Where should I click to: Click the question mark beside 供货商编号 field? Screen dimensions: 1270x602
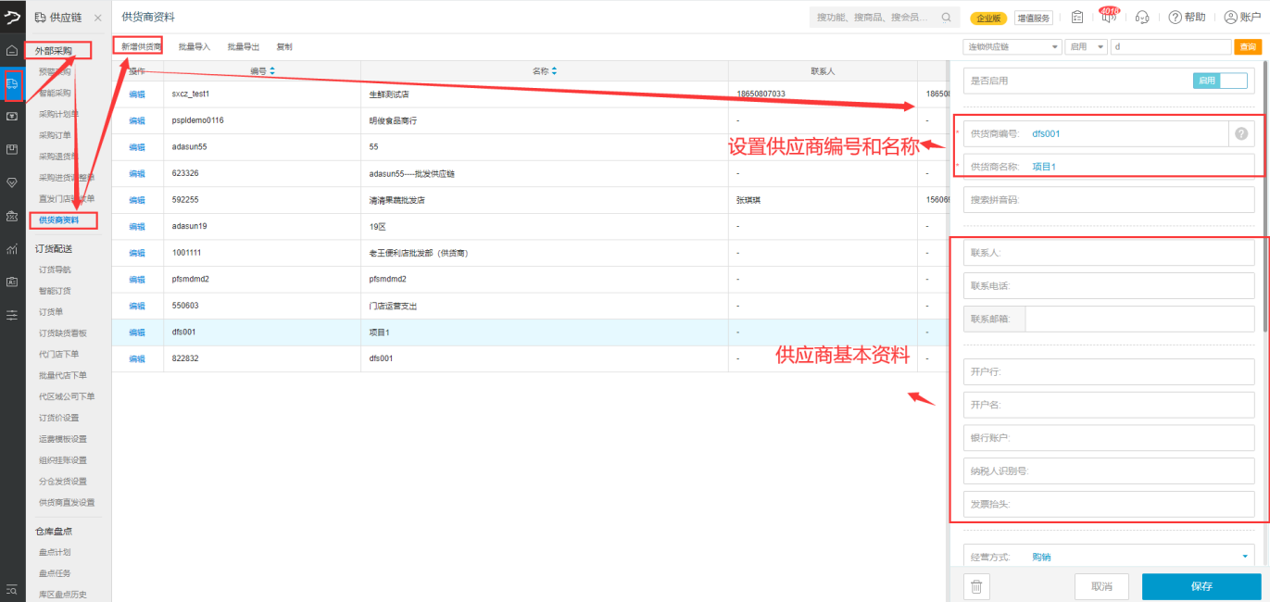1241,133
